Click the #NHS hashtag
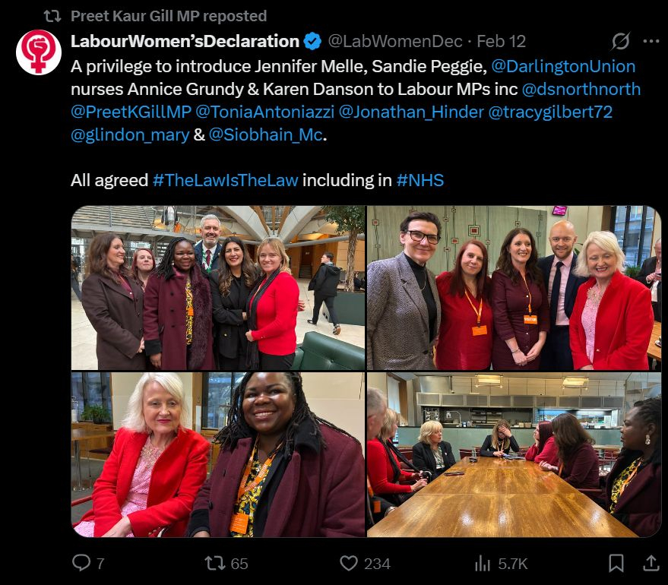The image size is (668, 585). 420,180
